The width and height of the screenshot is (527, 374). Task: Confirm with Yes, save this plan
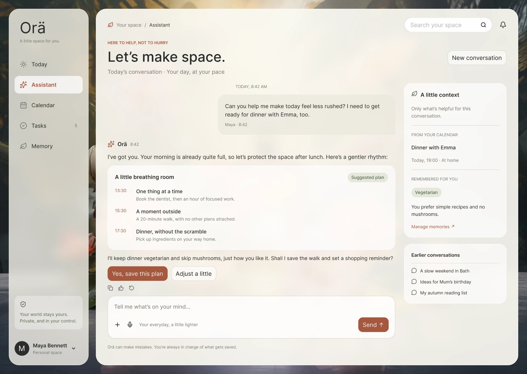coord(138,274)
